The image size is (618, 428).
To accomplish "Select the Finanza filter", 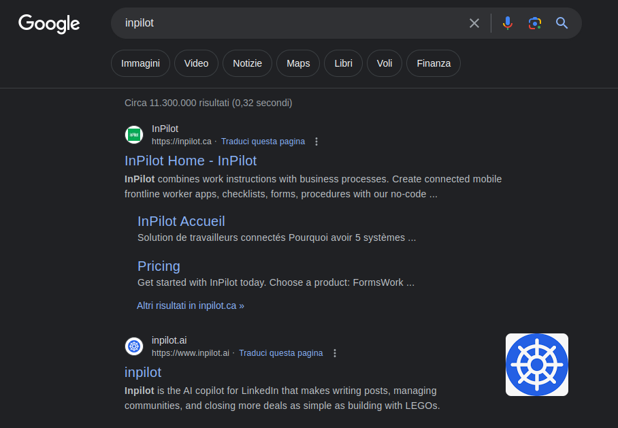I will (434, 63).
